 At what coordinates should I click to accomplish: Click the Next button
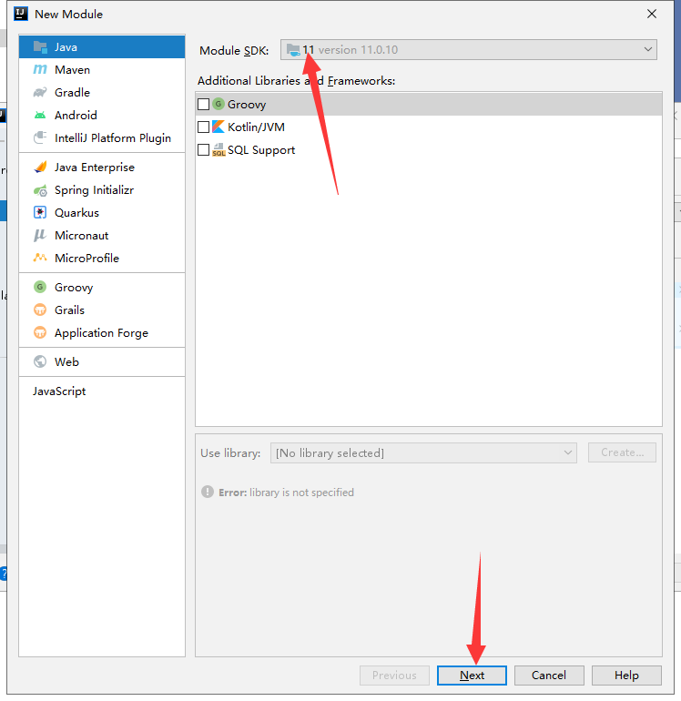(472, 676)
